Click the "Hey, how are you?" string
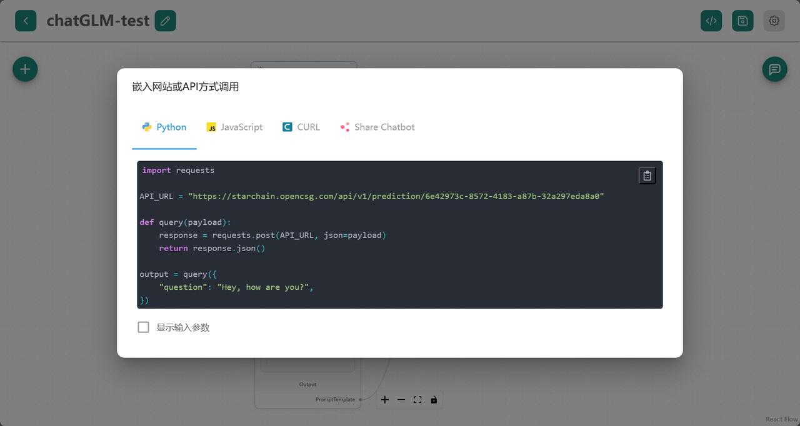 click(263, 287)
